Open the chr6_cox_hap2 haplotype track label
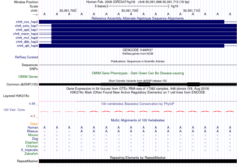237x167 pixels. click(x=27, y=22)
